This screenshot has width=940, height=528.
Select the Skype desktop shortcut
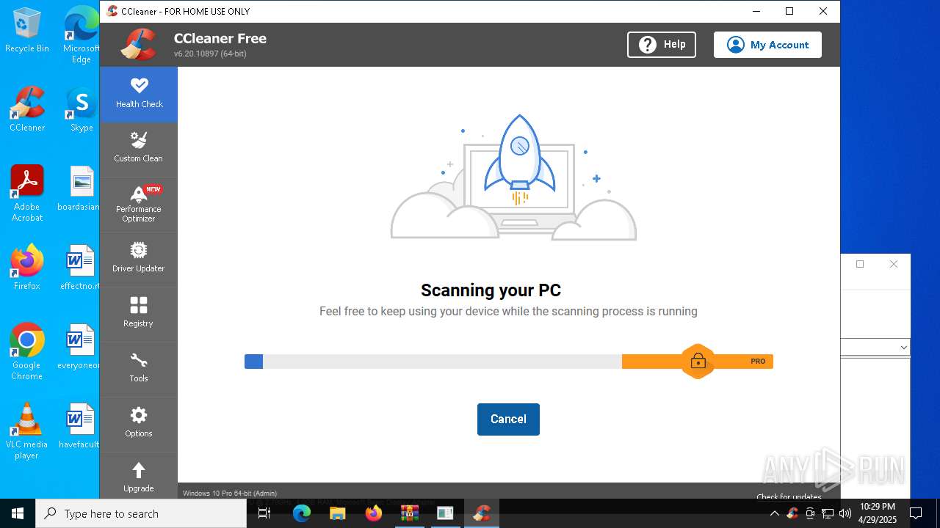(x=81, y=110)
